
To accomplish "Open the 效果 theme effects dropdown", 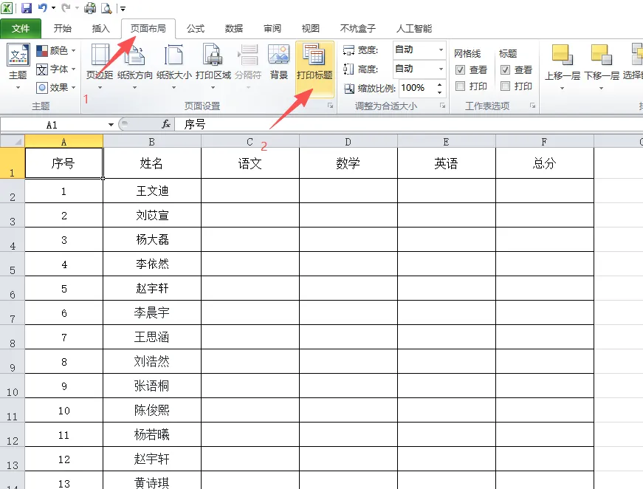I will [x=56, y=87].
